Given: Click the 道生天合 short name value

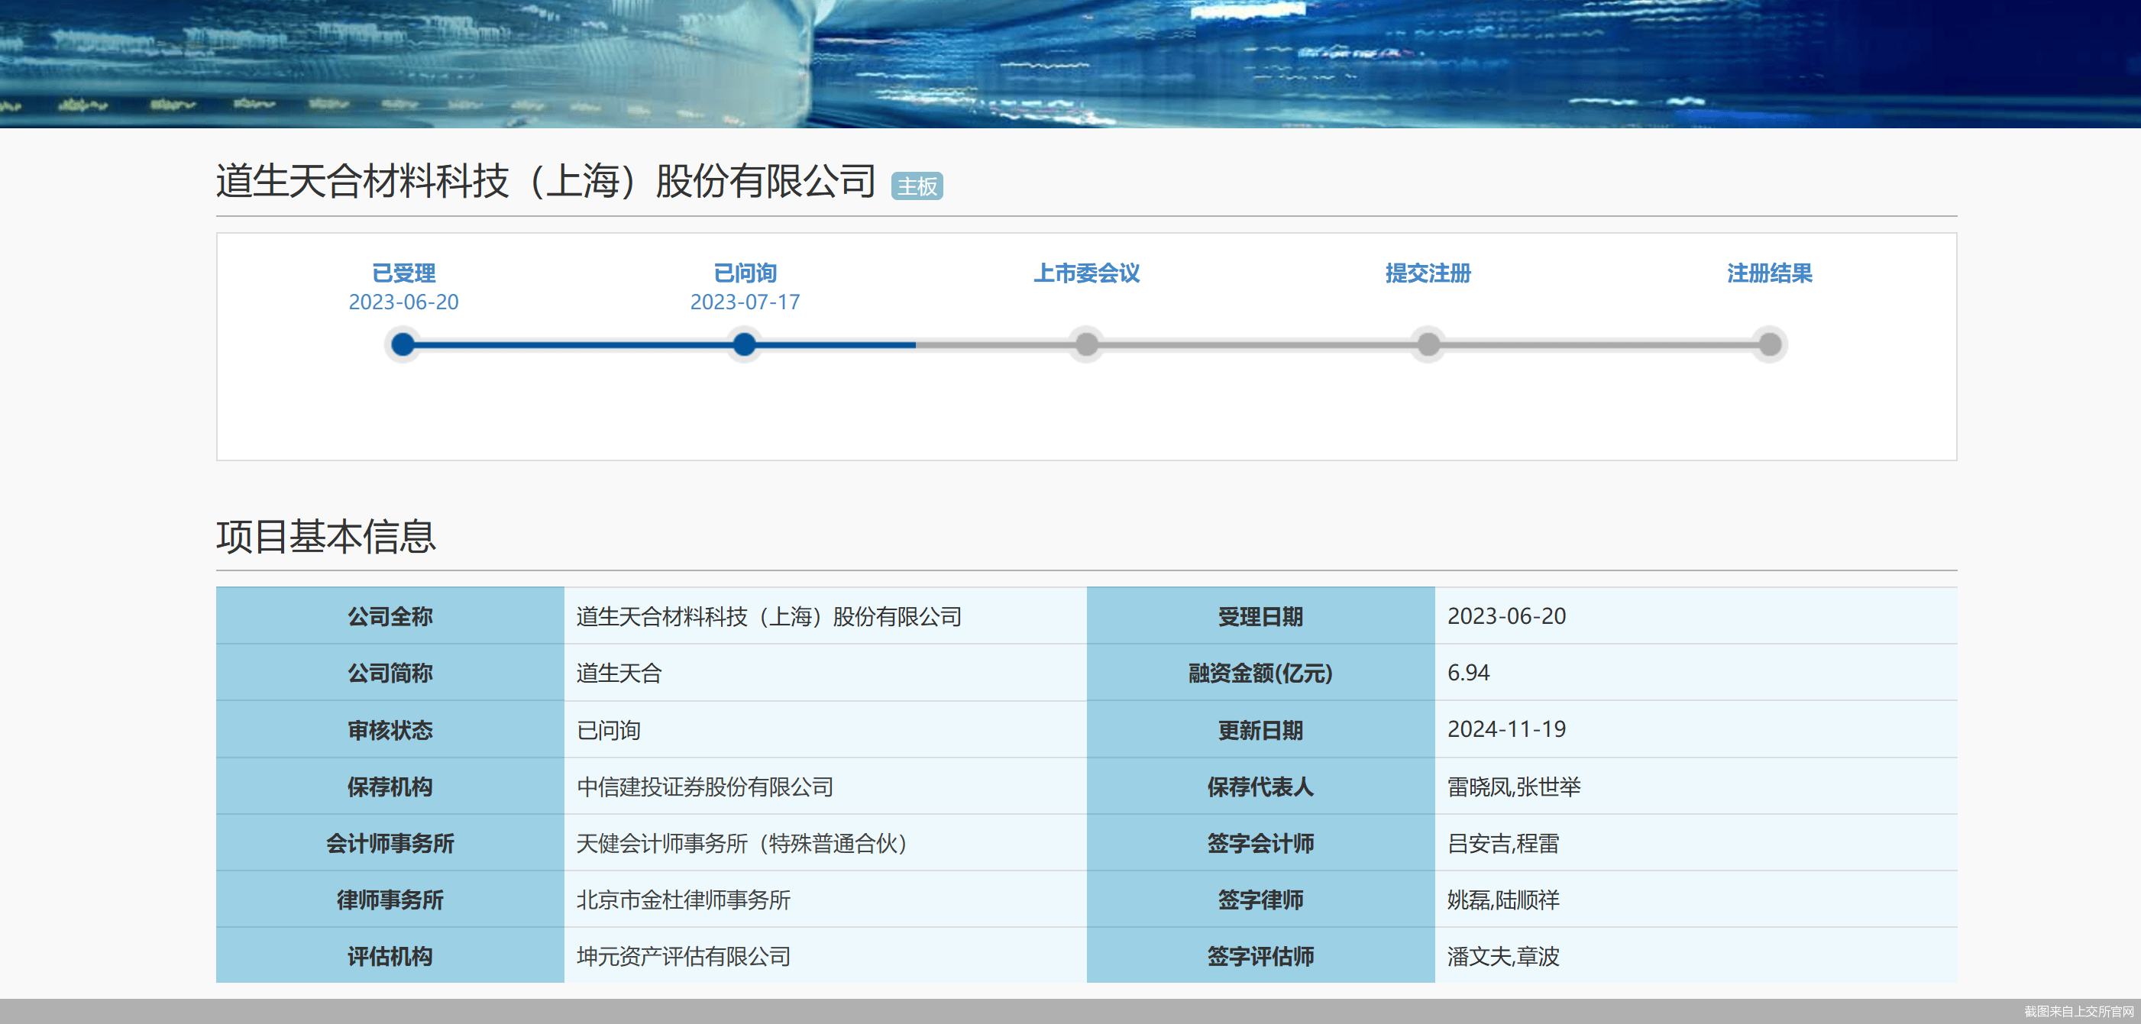Looking at the screenshot, I should click(619, 673).
